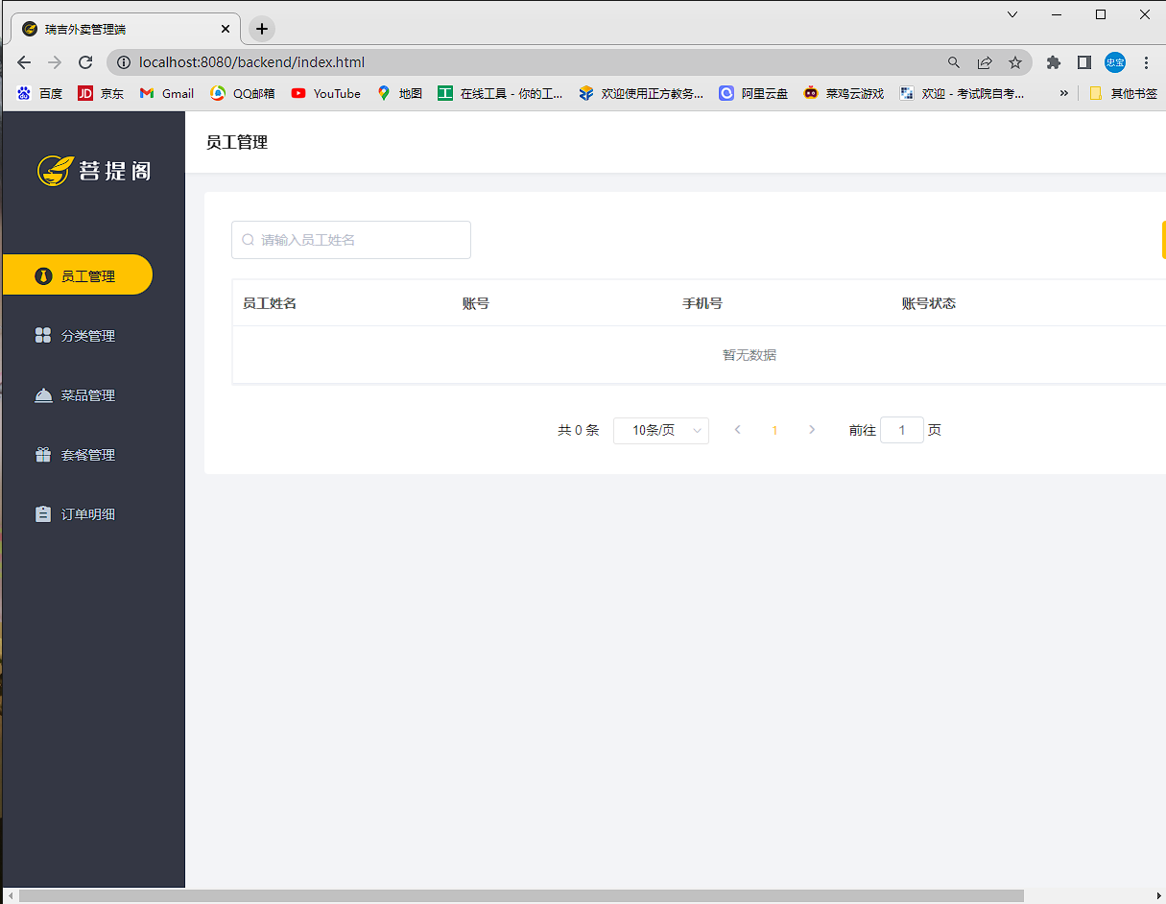
Task: Click the scrollbar left arrow
Action: coord(9,896)
